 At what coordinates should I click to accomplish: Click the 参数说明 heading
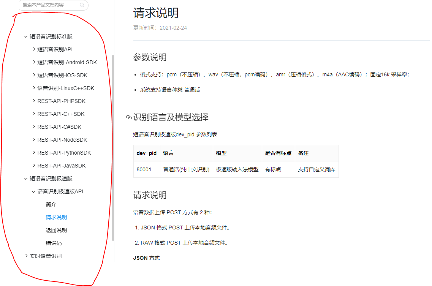150,57
